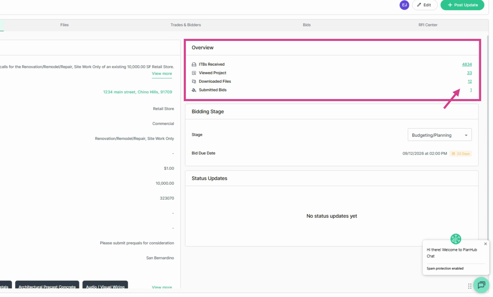Open the Files tab
The width and height of the screenshot is (493, 297).
click(x=64, y=25)
